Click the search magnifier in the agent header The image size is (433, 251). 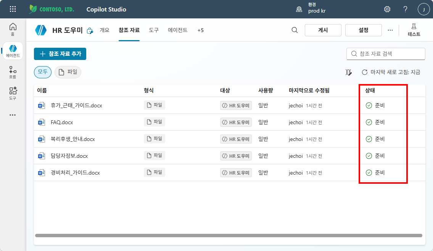click(x=295, y=30)
